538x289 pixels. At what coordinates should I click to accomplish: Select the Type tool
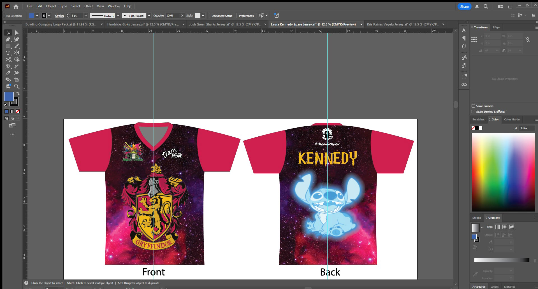8,53
